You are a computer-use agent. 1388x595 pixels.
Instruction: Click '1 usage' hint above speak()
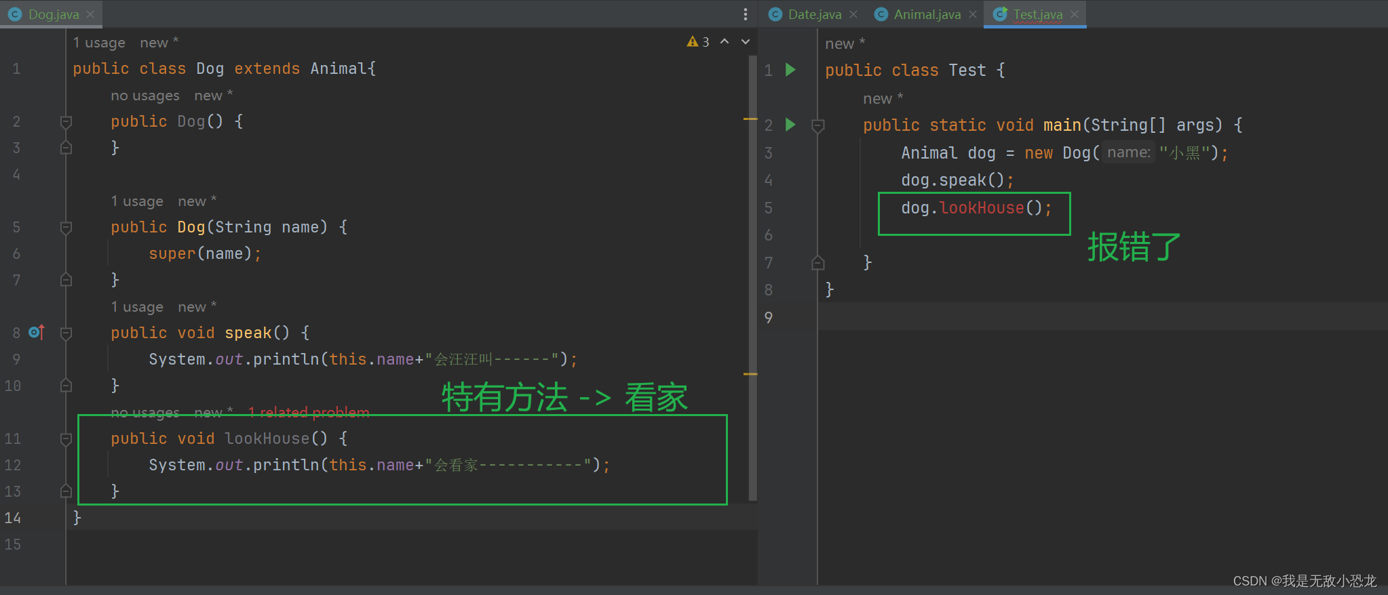(137, 307)
